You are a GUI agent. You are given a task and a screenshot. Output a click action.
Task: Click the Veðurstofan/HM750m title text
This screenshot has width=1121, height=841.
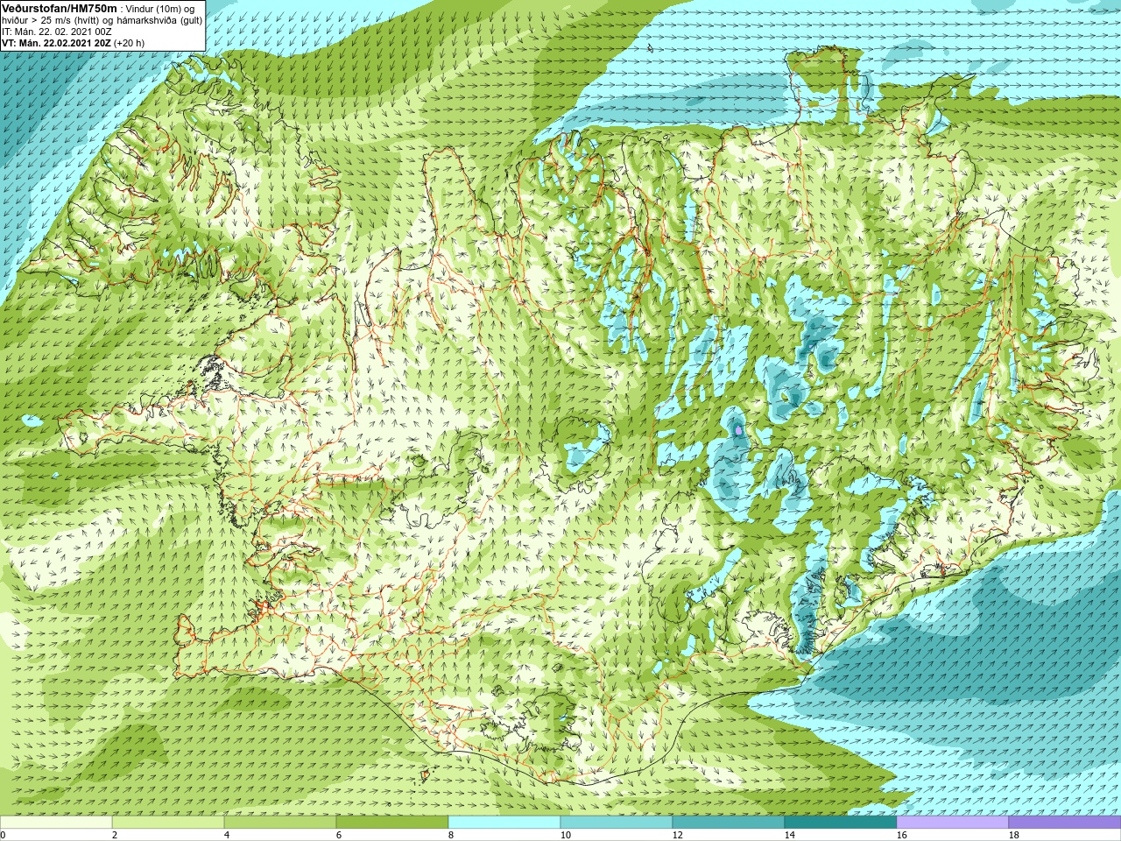click(60, 9)
